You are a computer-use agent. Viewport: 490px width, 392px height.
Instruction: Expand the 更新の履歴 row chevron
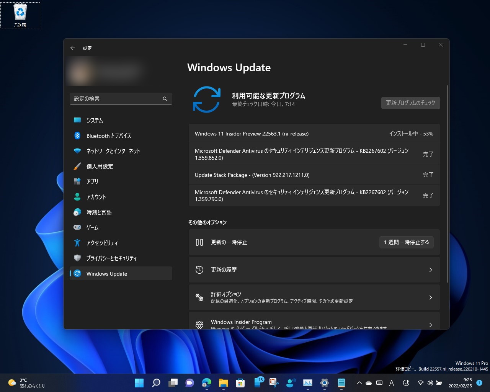(x=431, y=270)
